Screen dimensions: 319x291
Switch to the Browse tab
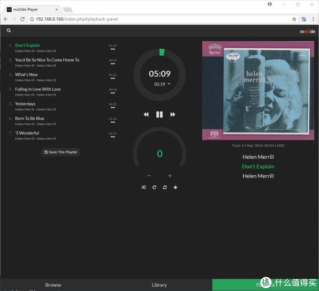coord(53,285)
